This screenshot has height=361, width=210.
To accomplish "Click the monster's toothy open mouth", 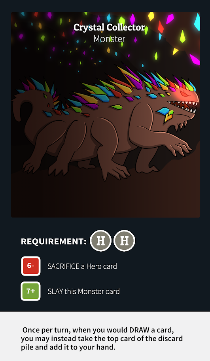I will 182,106.
